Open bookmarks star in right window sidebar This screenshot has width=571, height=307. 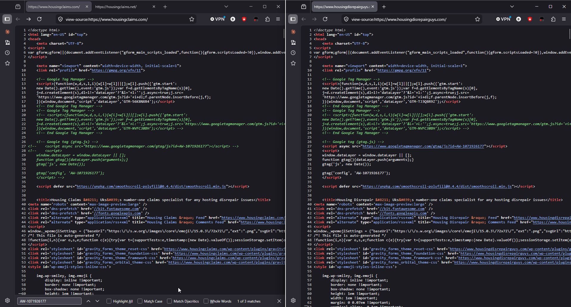(293, 63)
